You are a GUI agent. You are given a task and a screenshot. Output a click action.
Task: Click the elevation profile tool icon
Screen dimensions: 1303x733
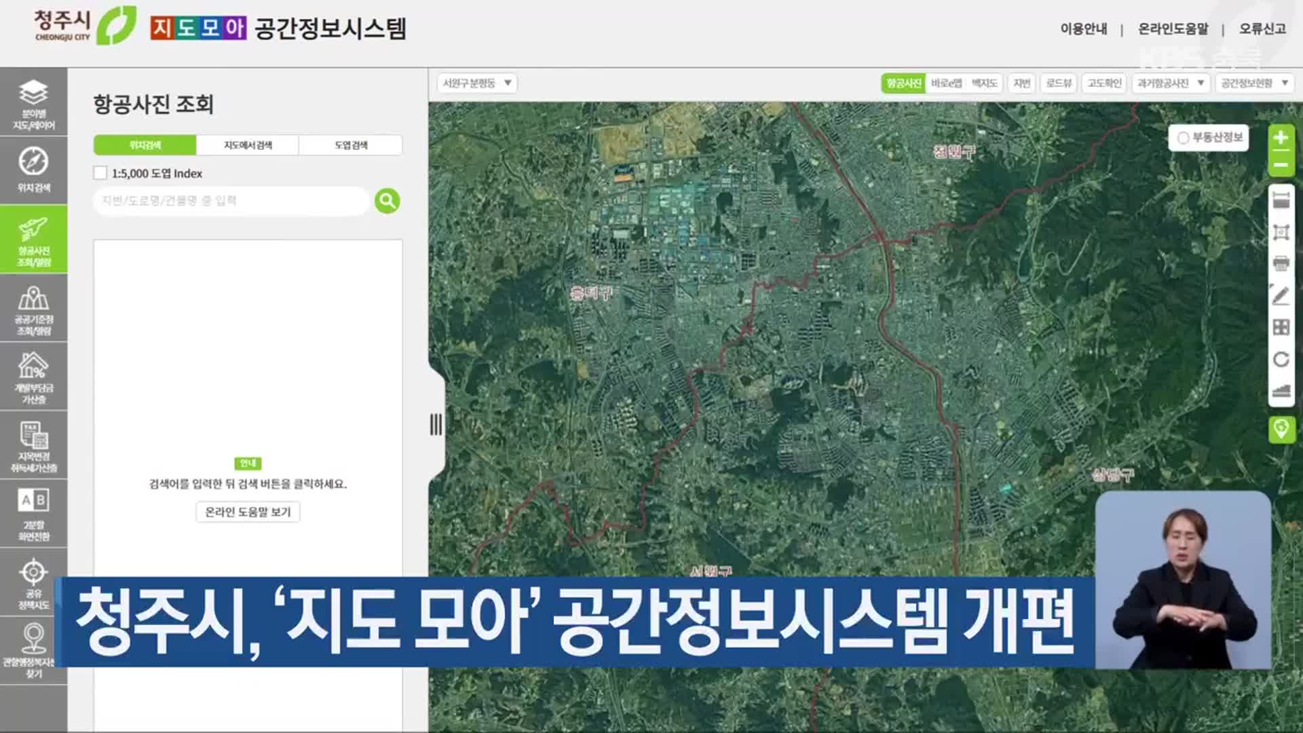point(1281,390)
